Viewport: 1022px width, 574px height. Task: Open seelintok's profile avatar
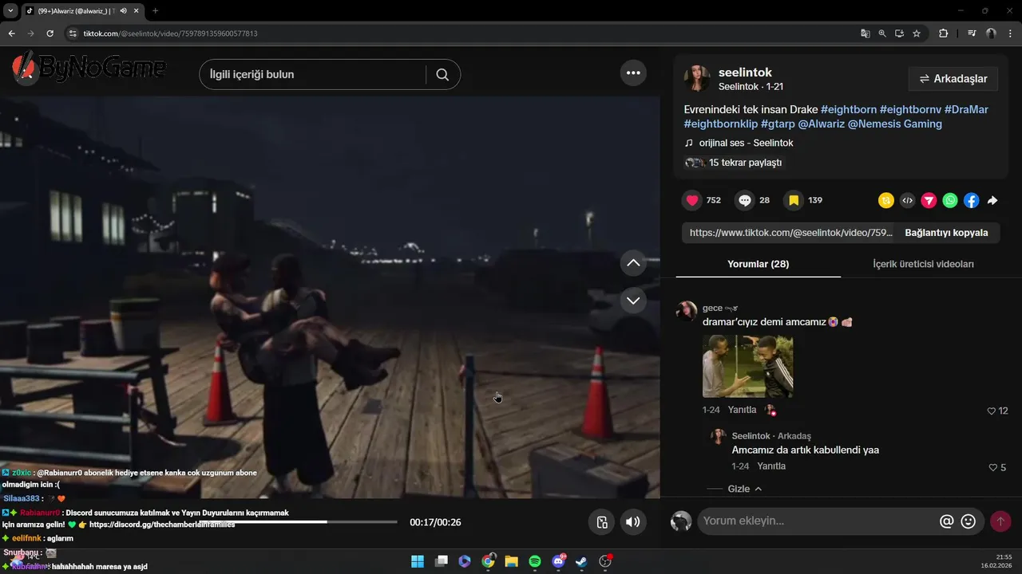pos(696,79)
